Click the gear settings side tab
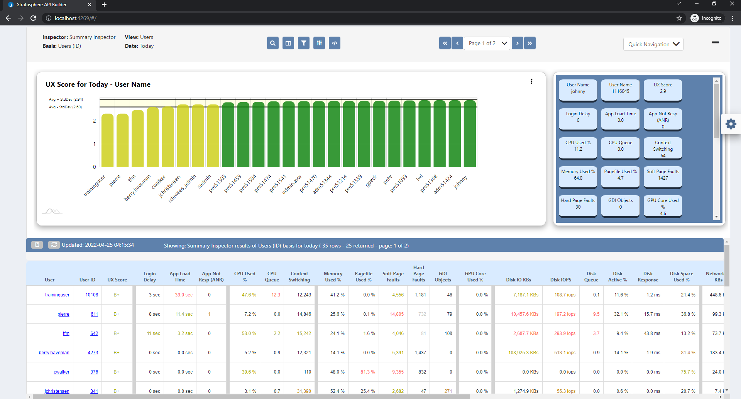The height and width of the screenshot is (399, 741). [x=731, y=124]
